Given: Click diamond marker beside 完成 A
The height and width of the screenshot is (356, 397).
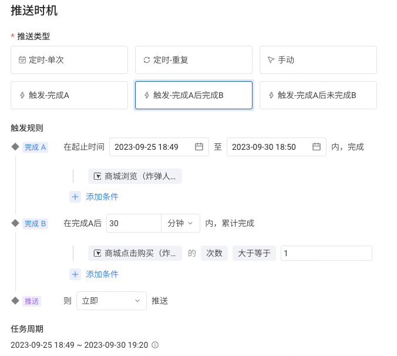Looking at the screenshot, I should tap(15, 147).
